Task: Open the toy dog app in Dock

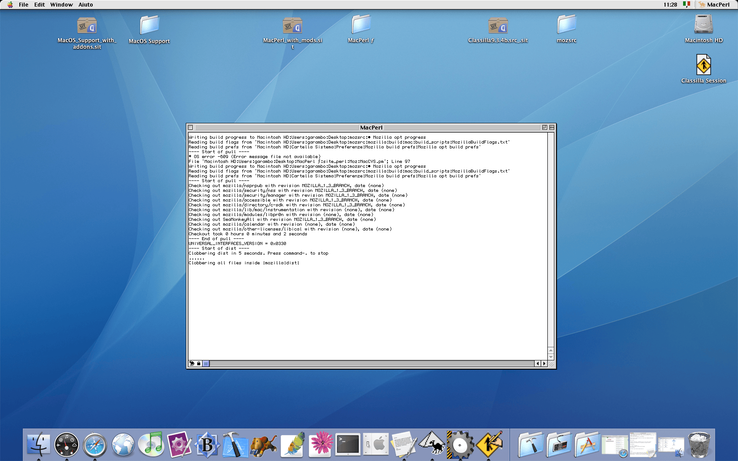Action: tap(264, 444)
